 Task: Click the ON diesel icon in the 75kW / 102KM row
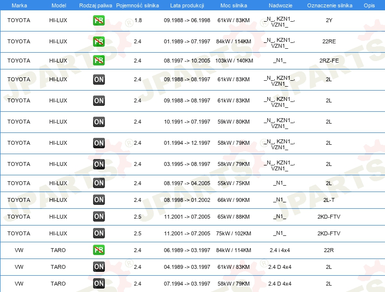pyautogui.click(x=98, y=233)
